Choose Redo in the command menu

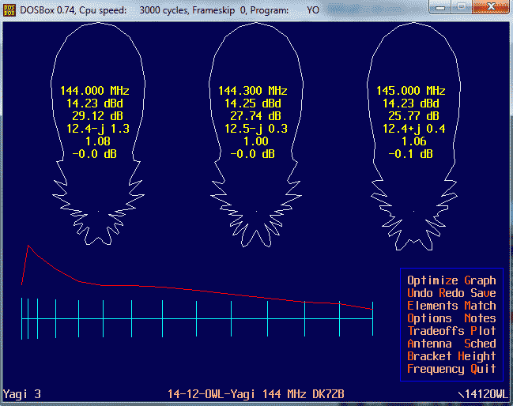point(451,293)
